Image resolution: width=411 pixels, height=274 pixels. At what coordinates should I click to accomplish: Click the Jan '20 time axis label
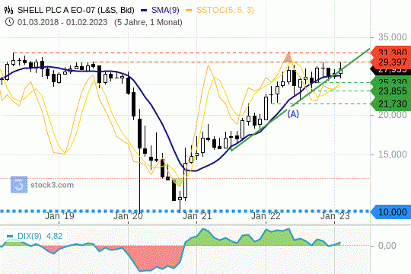point(128,216)
